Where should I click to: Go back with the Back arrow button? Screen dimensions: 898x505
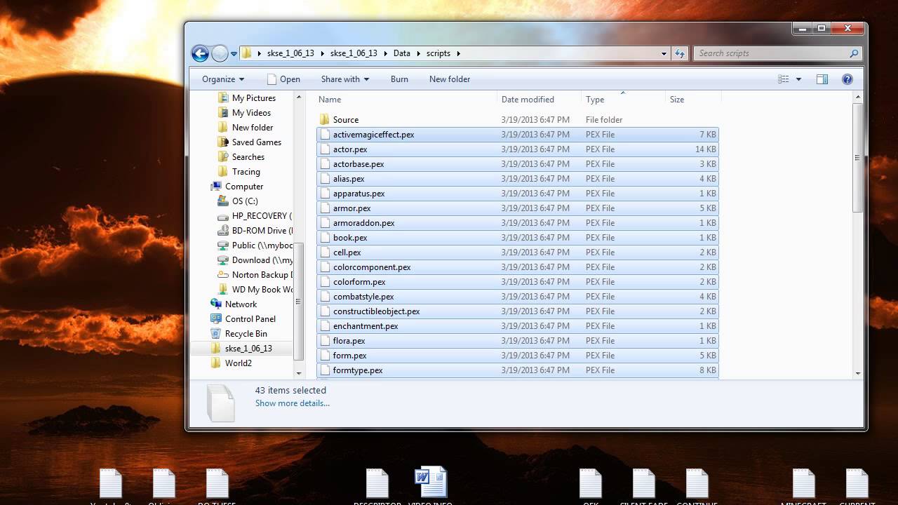pos(200,53)
